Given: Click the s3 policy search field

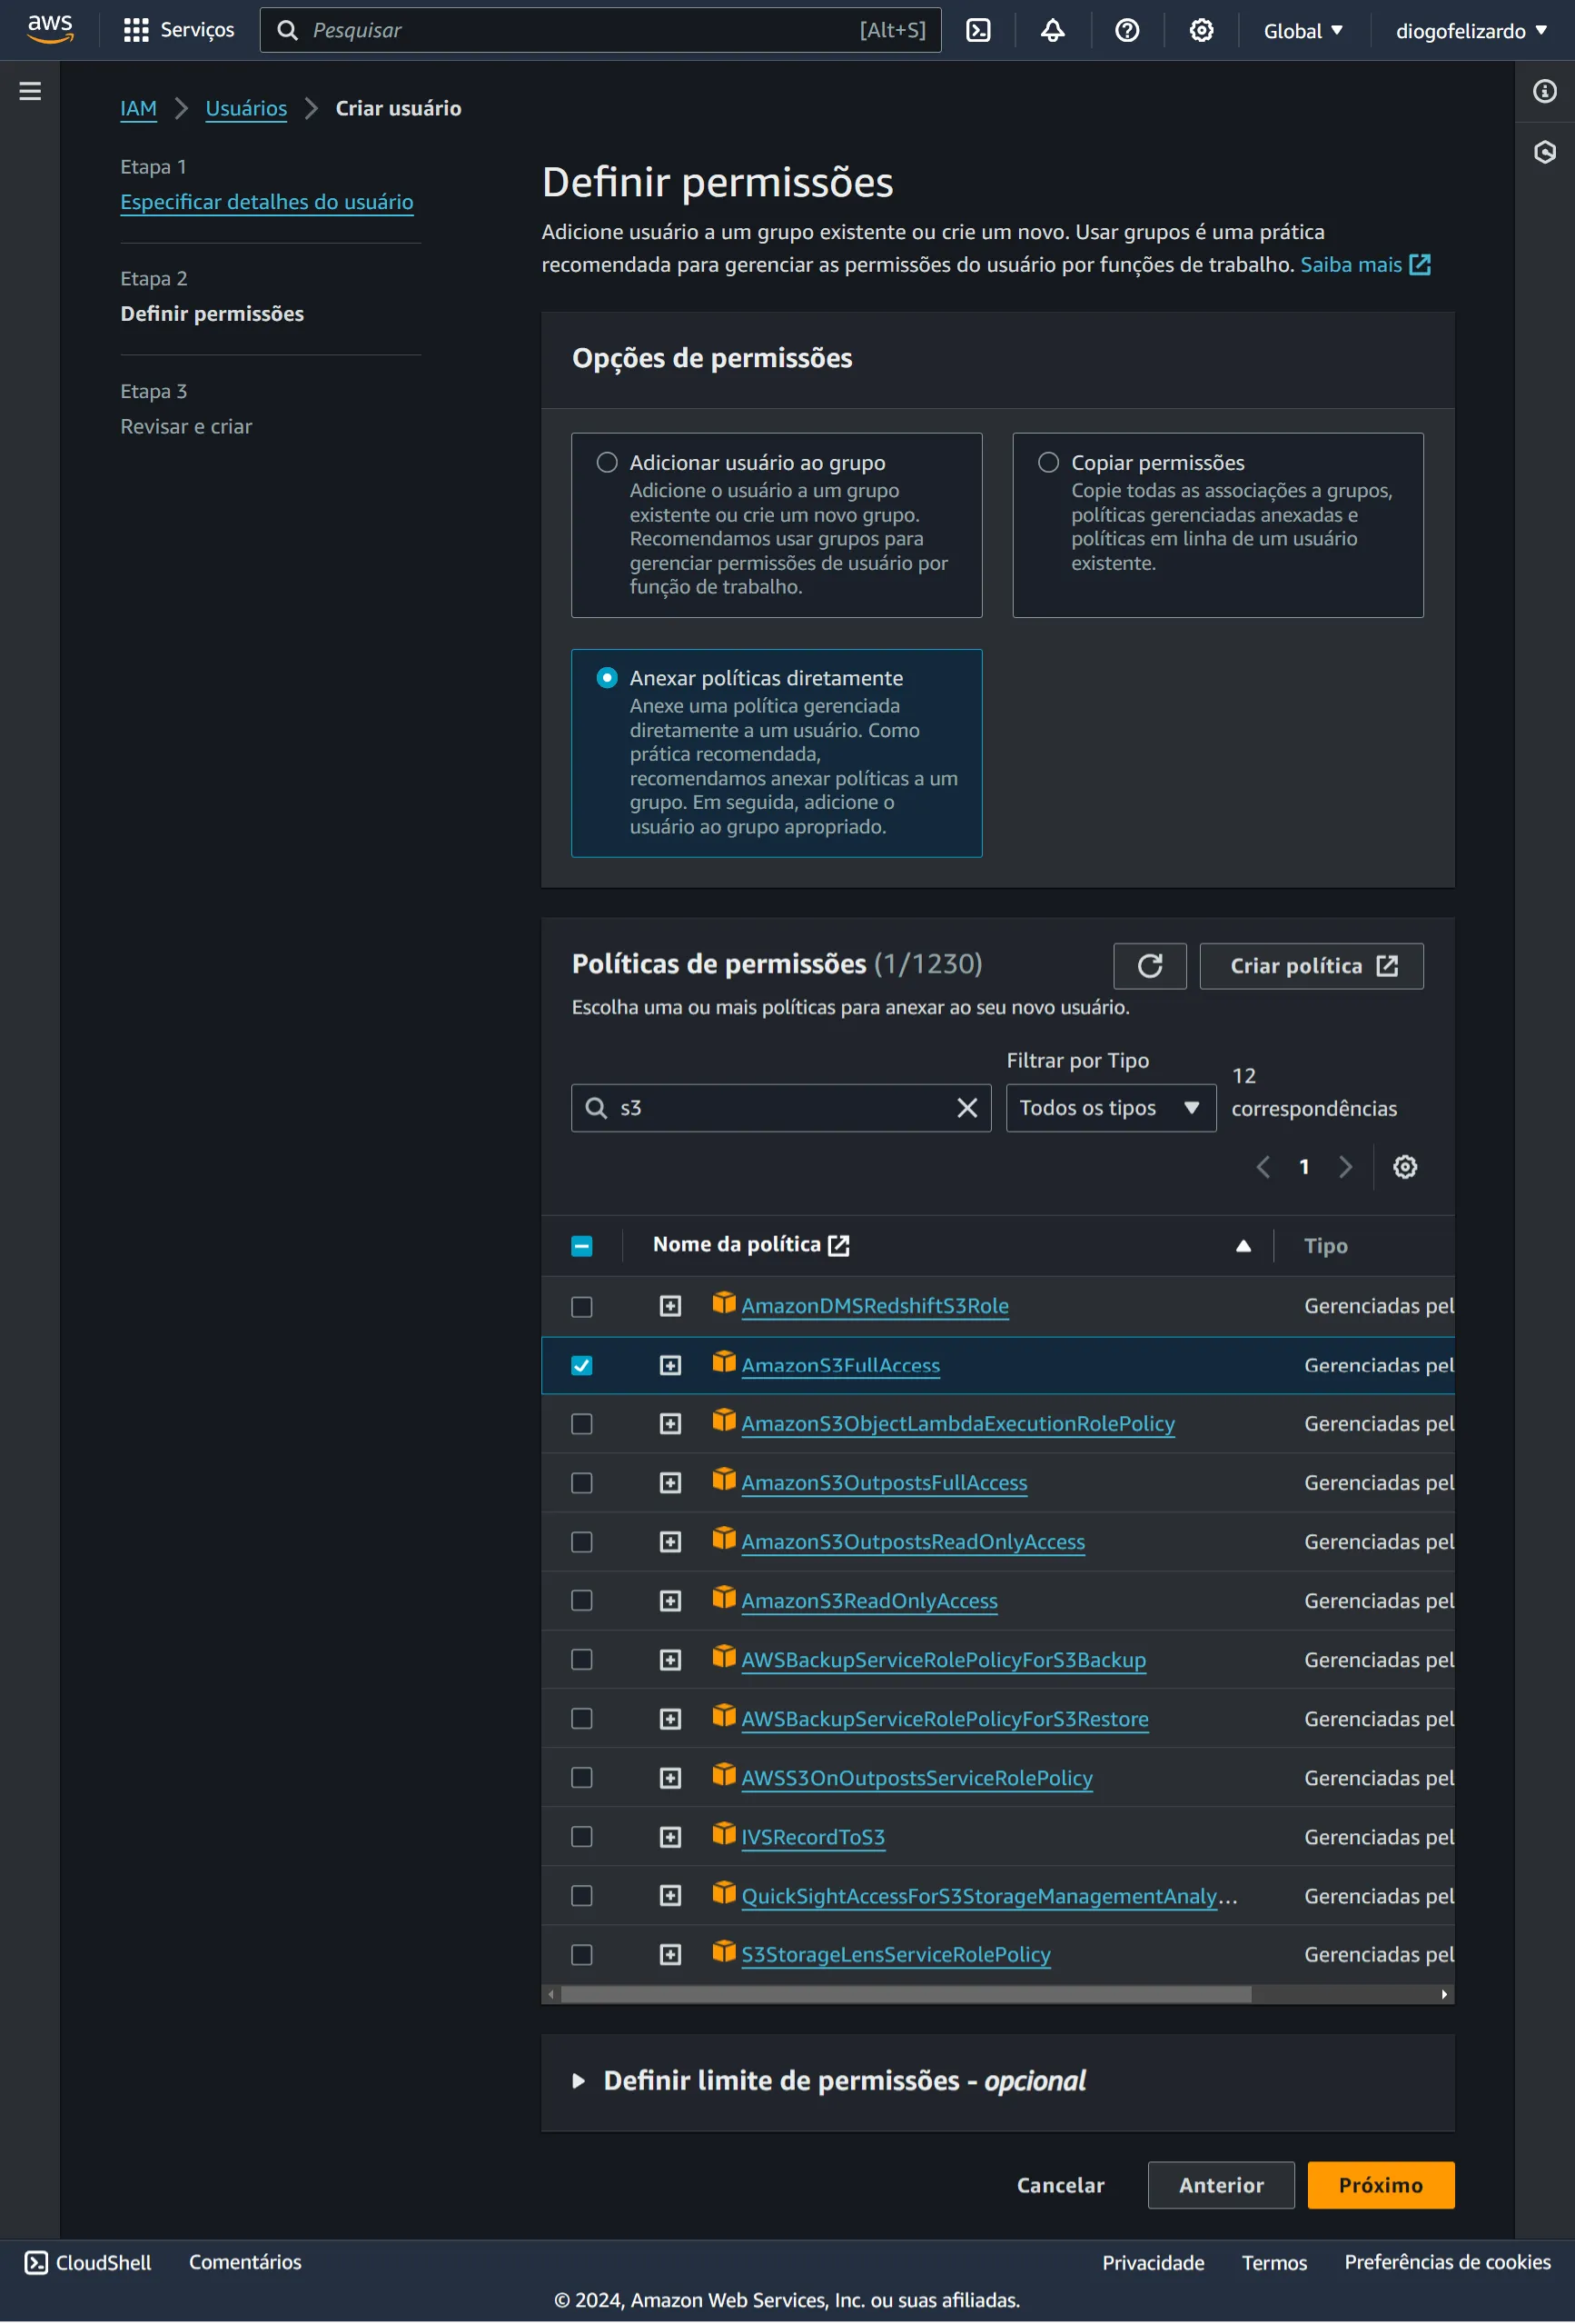Looking at the screenshot, I should pyautogui.click(x=780, y=1107).
